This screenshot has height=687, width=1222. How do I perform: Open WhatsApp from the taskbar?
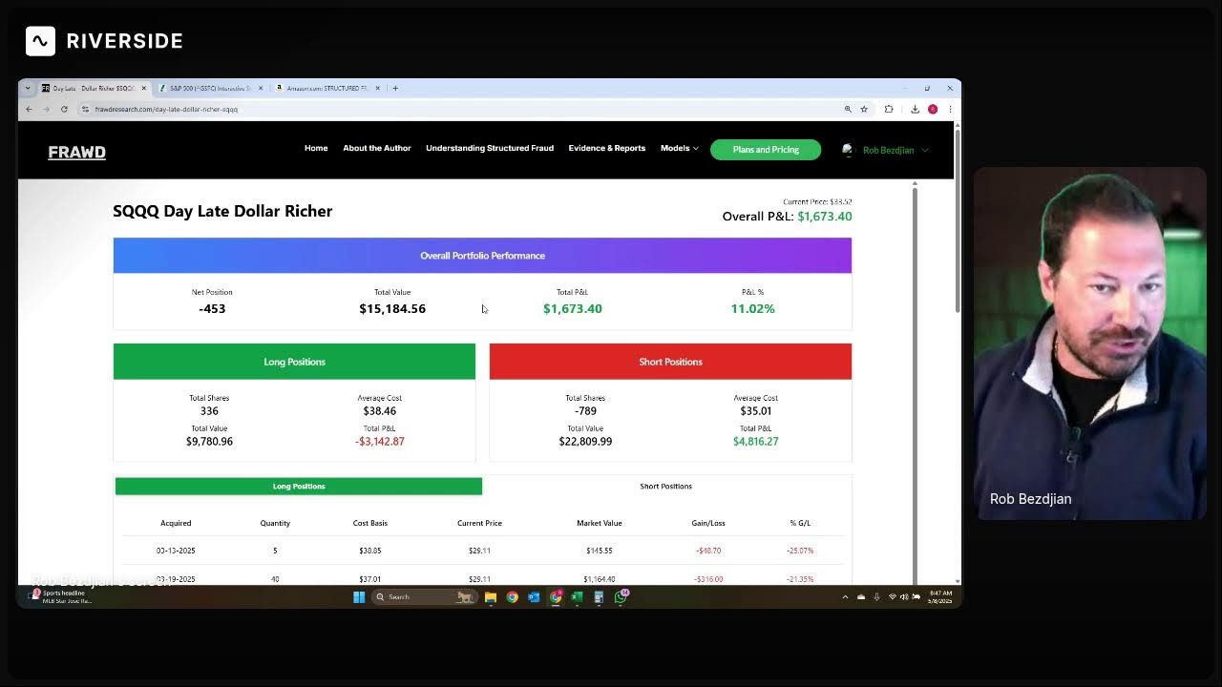click(622, 596)
